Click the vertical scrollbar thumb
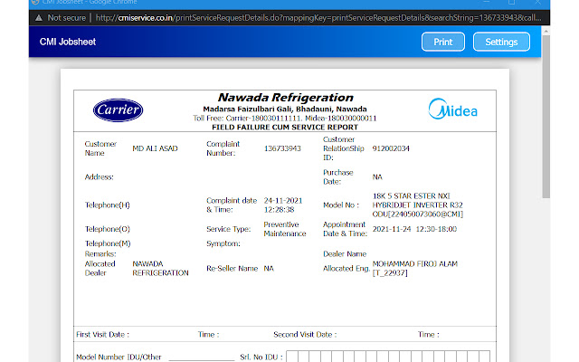The width and height of the screenshot is (579, 362). tap(546, 117)
